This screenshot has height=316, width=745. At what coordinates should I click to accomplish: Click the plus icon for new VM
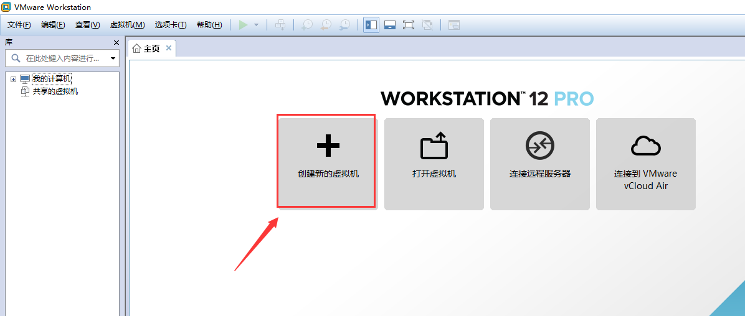coord(328,145)
